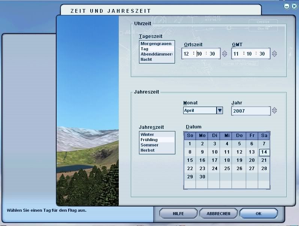Click the Jahr field showing 2007
This screenshot has height=226, width=299.
(250, 111)
